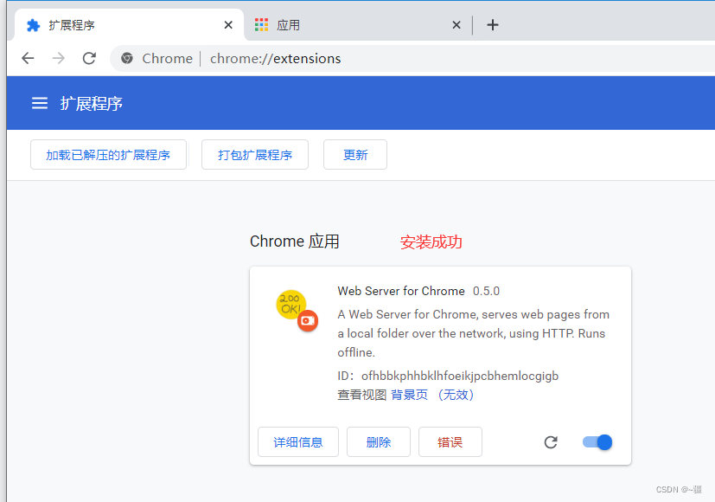The width and height of the screenshot is (715, 502).
Task: Reload the Web Server for Chrome extension
Action: click(551, 442)
